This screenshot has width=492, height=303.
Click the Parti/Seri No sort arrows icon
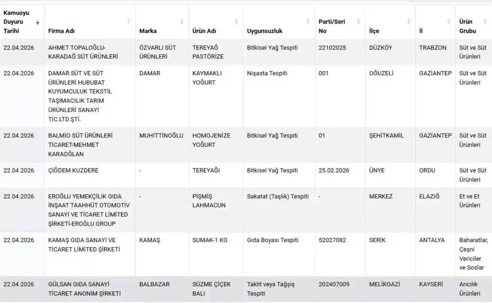click(359, 22)
